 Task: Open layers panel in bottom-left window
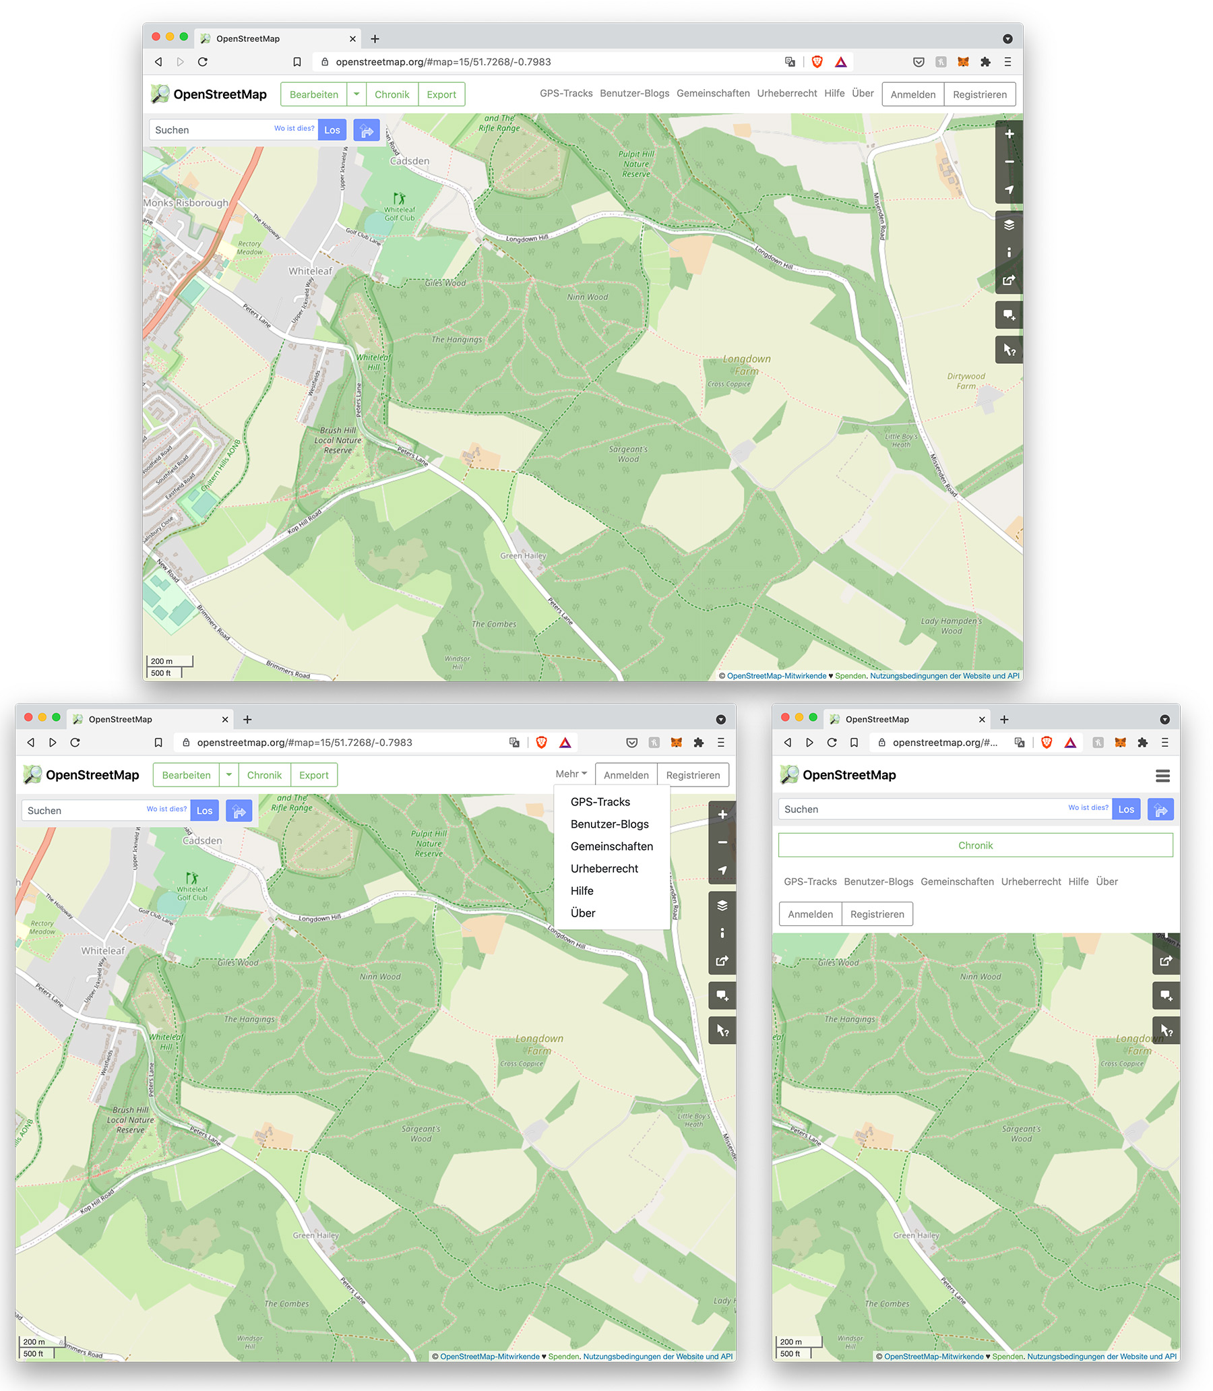722,905
